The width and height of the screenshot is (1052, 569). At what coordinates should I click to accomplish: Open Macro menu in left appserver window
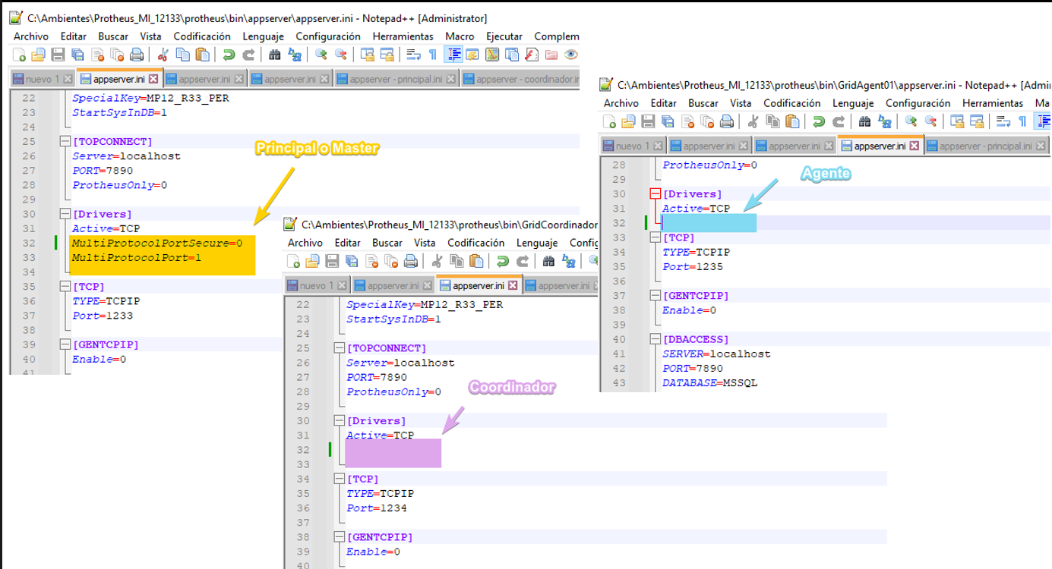coord(460,36)
